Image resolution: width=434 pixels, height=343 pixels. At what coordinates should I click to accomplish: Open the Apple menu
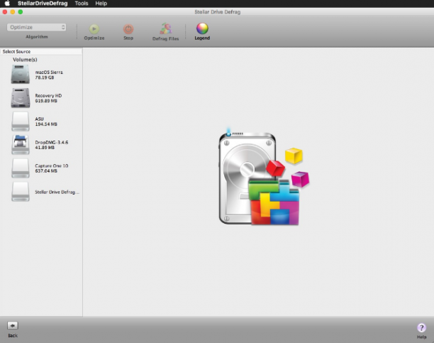(8, 4)
